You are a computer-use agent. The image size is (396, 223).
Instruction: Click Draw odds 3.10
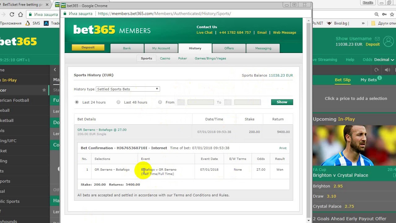(331, 196)
